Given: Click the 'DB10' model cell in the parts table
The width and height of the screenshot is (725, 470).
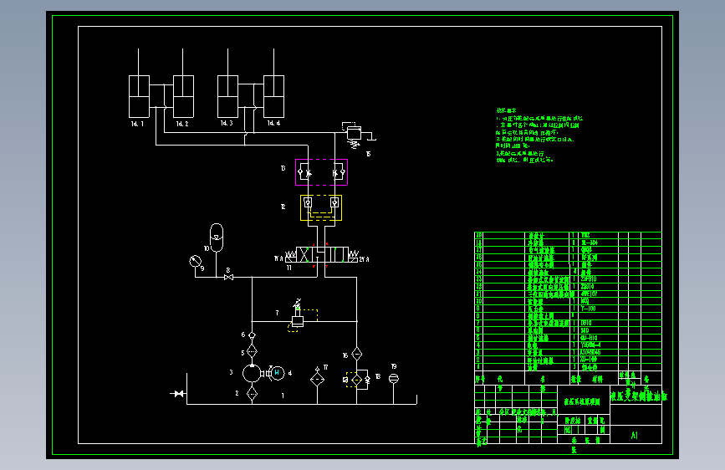Looking at the screenshot, I should pyautogui.click(x=586, y=323).
